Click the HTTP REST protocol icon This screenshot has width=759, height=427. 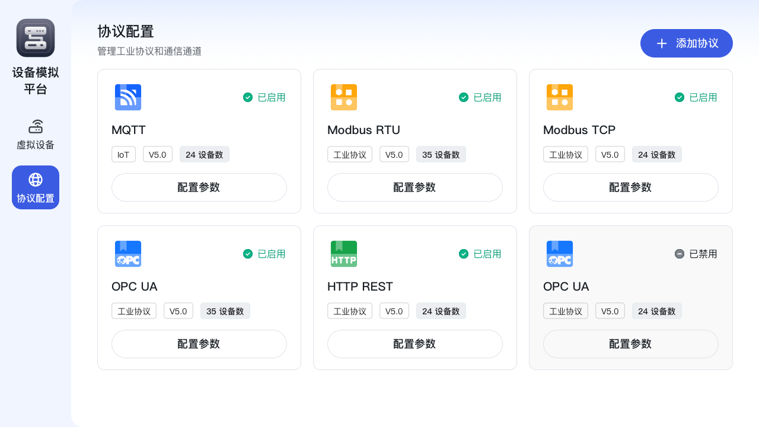[x=344, y=254]
